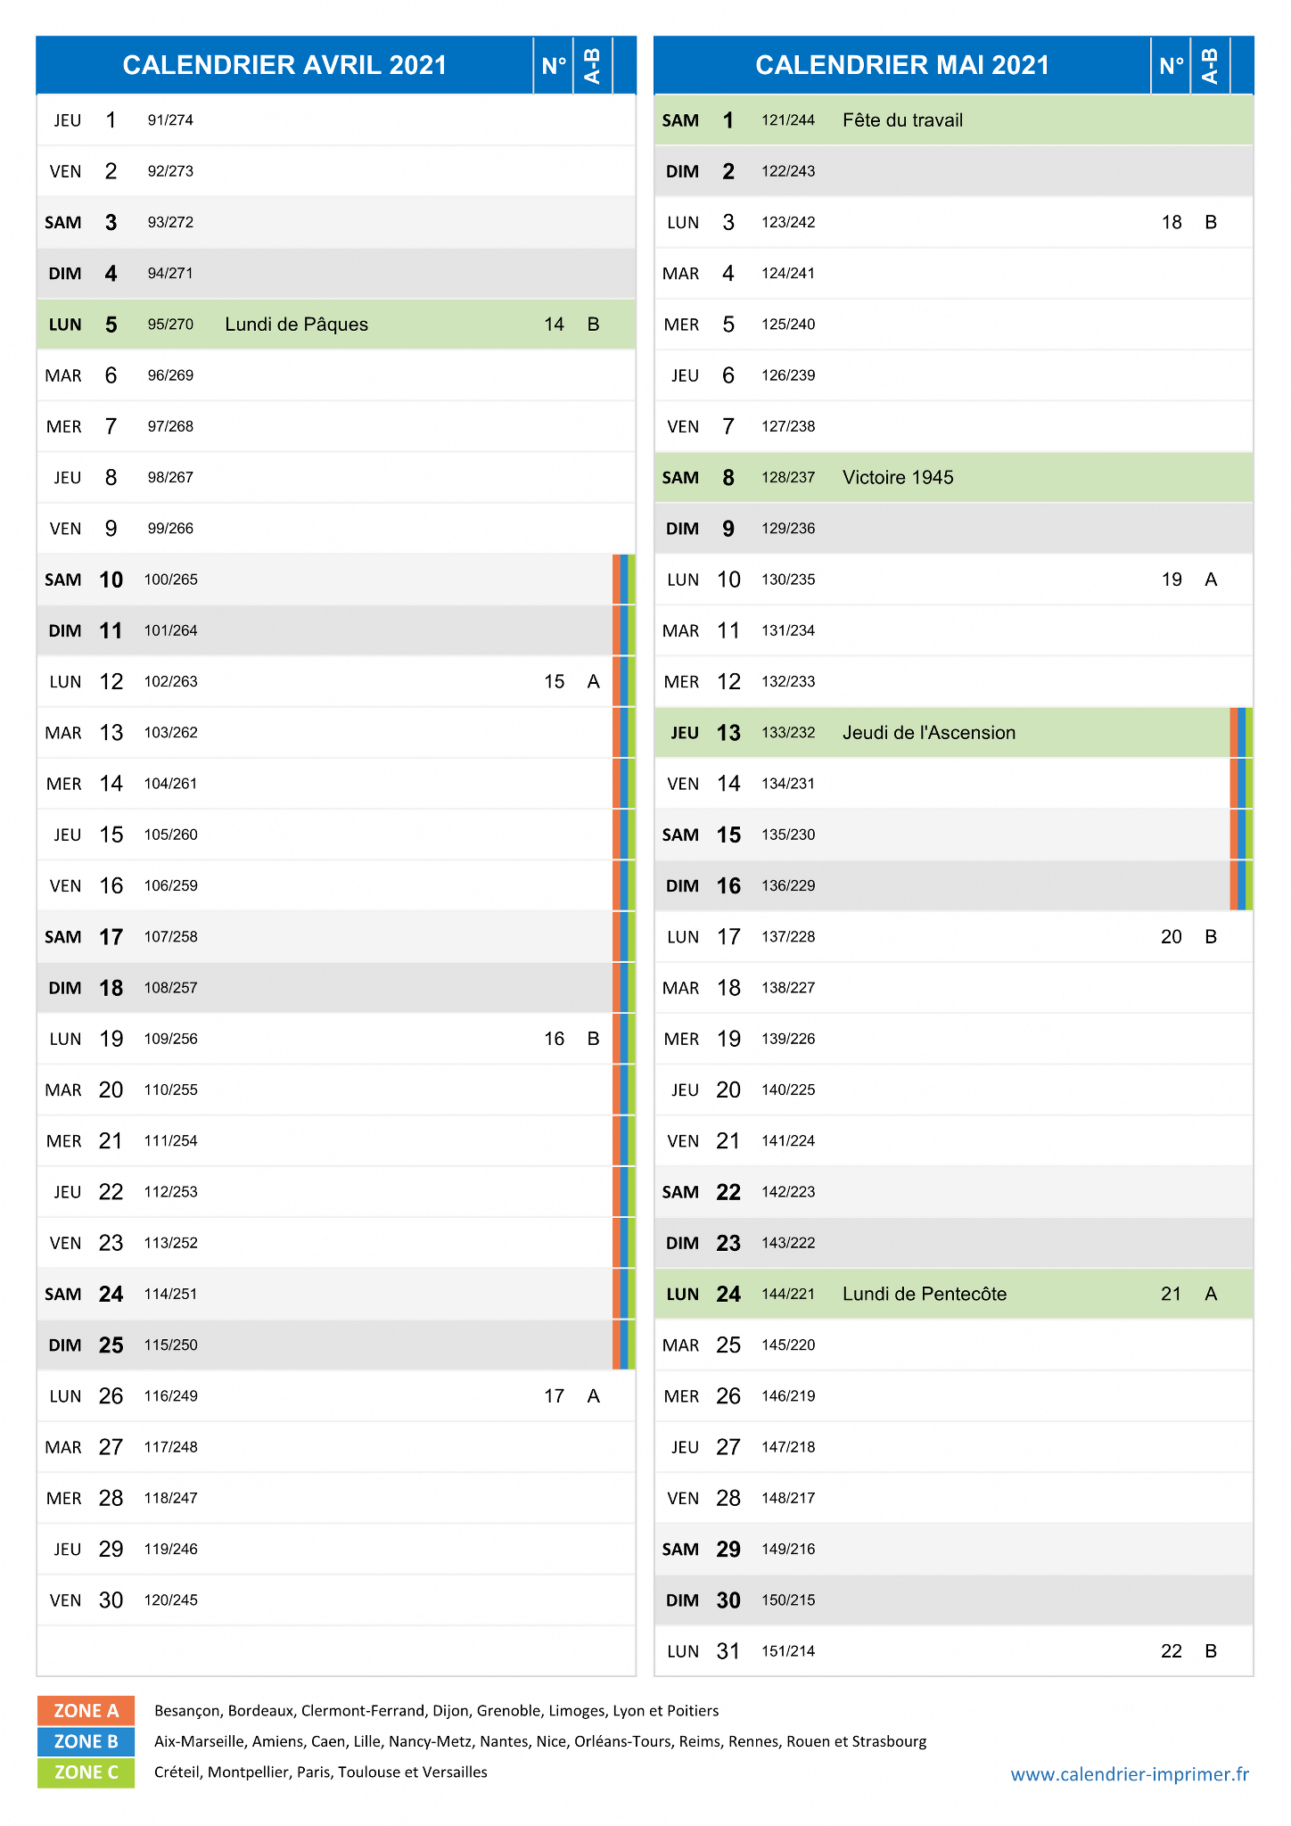This screenshot has width=1291, height=1826.
Task: Click the ZONE B blue legend box
Action: 86,1741
